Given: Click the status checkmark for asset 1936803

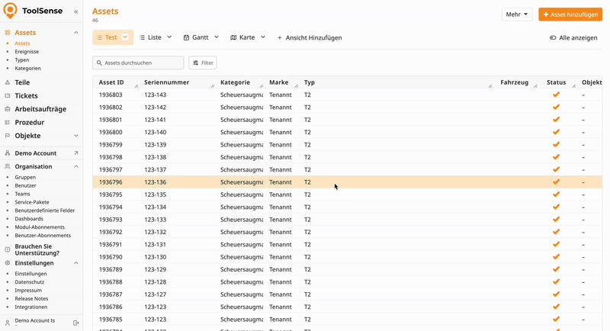Looking at the screenshot, I should [556, 95].
